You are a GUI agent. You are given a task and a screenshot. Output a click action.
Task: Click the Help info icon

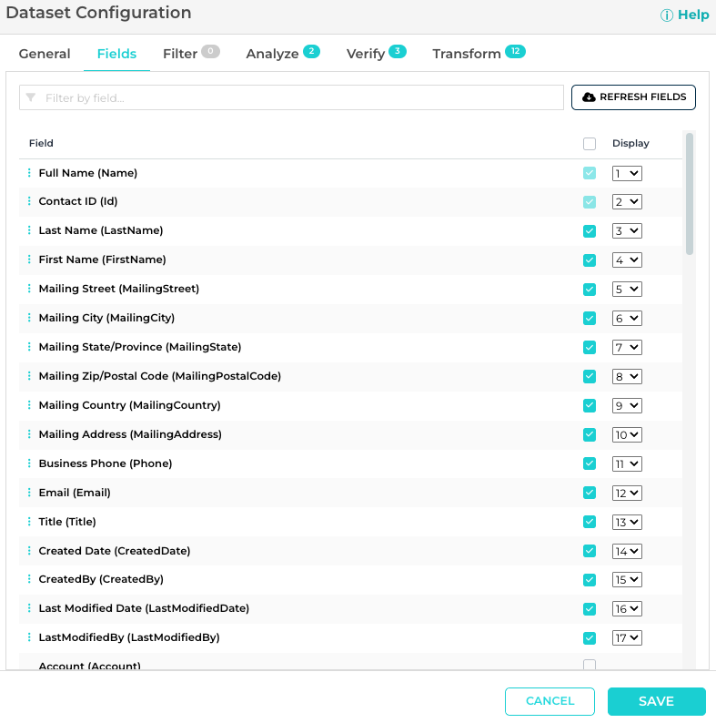(x=666, y=15)
